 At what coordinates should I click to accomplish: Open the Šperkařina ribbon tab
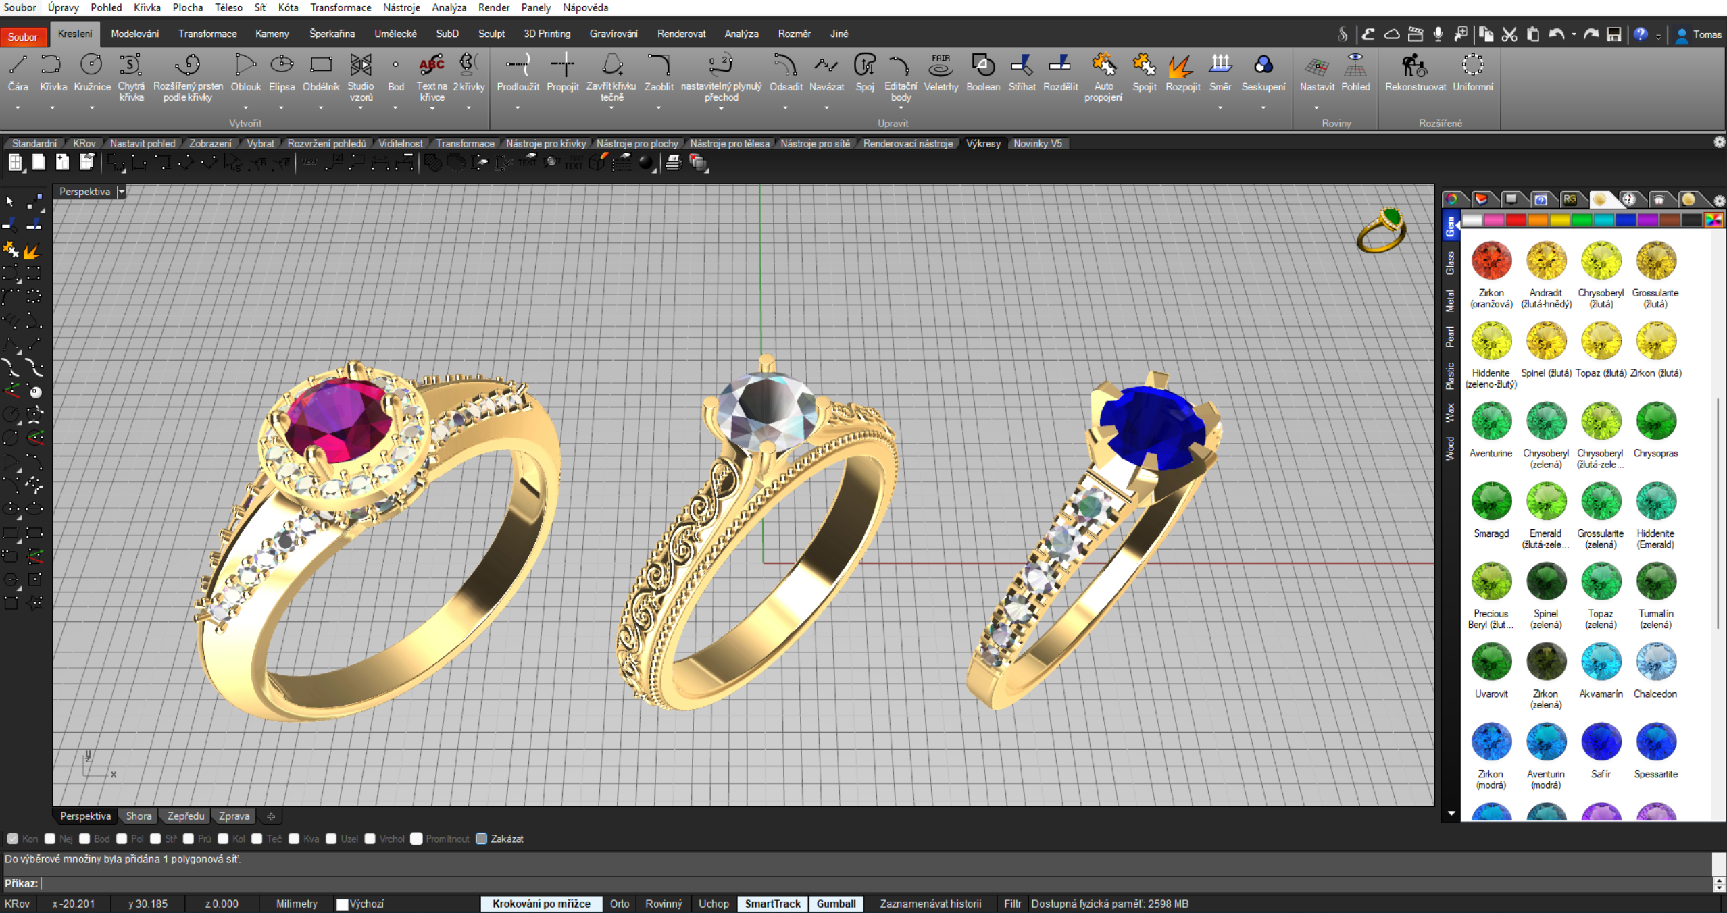[x=332, y=34]
